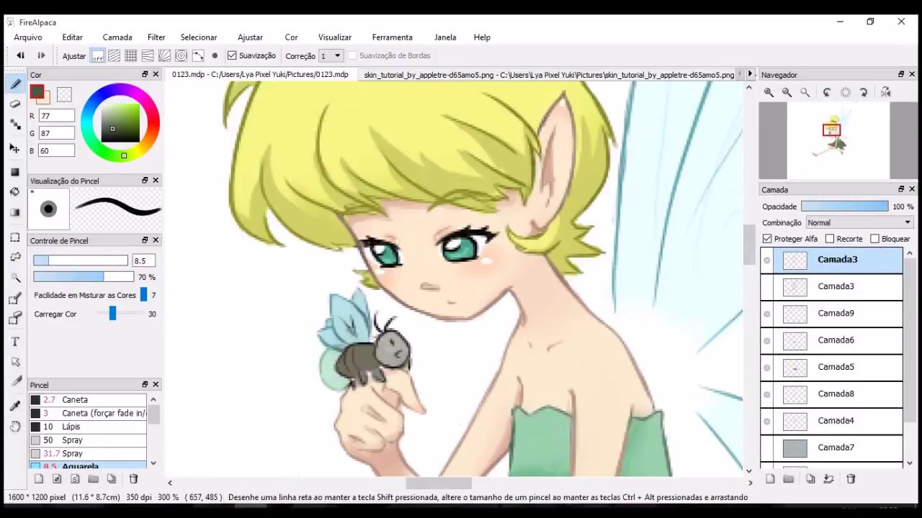Select the Bucket fill tool
The height and width of the screenshot is (518, 922).
tap(15, 191)
